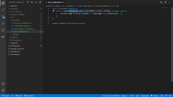
Task: Start Live Share from status bar
Action: point(29,96)
